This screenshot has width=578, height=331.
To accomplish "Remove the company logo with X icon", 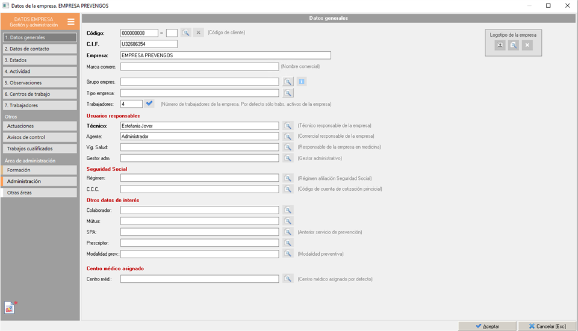I will 527,45.
